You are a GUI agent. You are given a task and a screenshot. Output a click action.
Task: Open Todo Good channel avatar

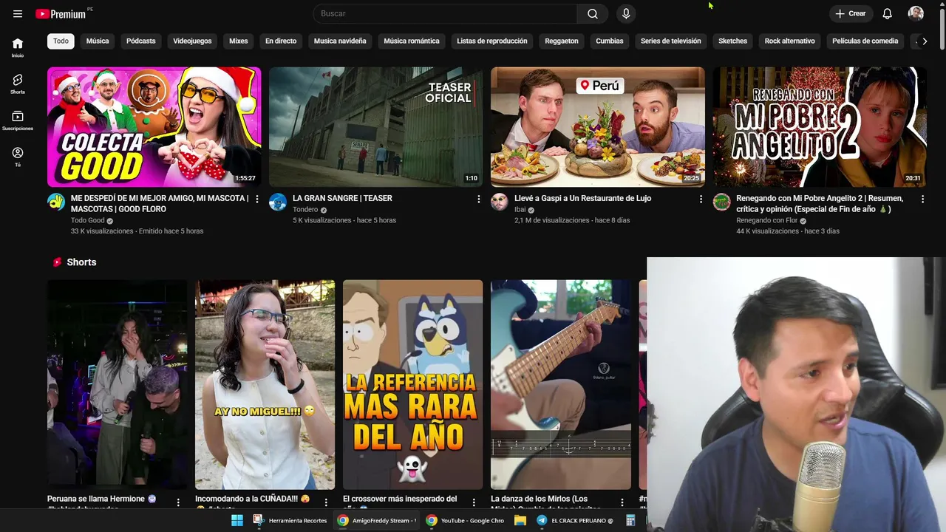[56, 202]
